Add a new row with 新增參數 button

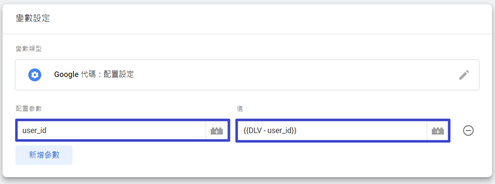44,155
